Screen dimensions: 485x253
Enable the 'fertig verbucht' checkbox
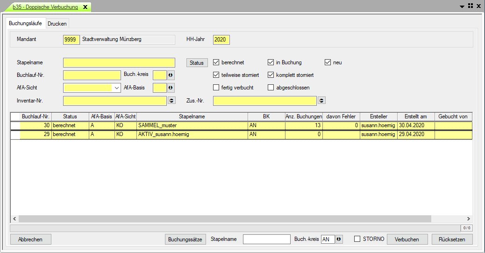tap(216, 88)
